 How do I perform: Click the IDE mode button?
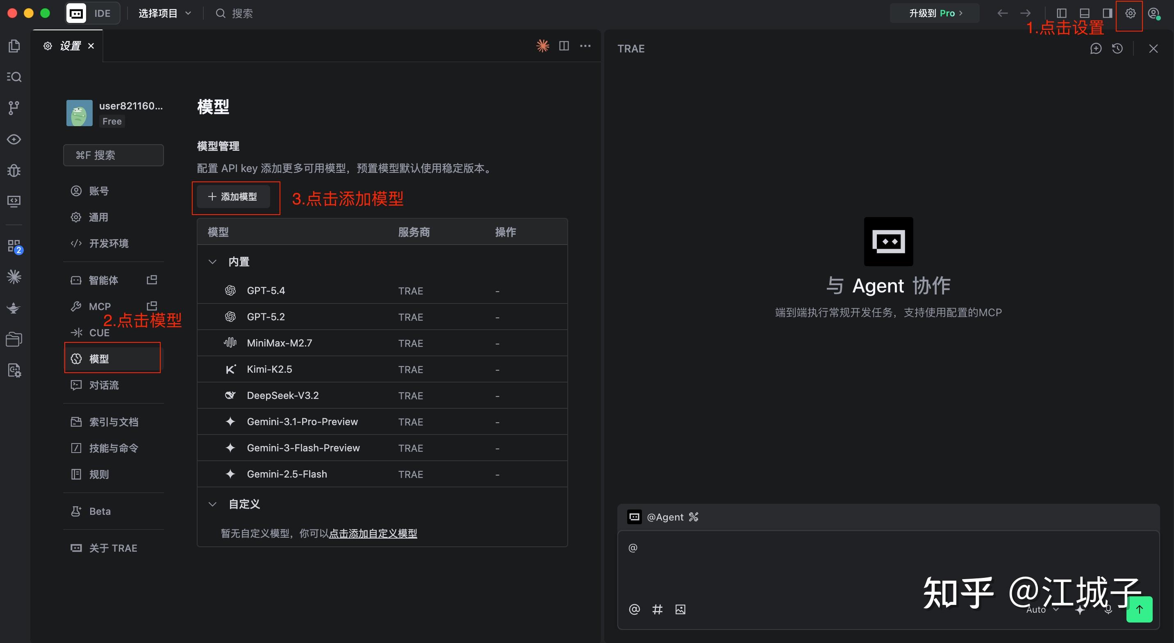[x=93, y=13]
